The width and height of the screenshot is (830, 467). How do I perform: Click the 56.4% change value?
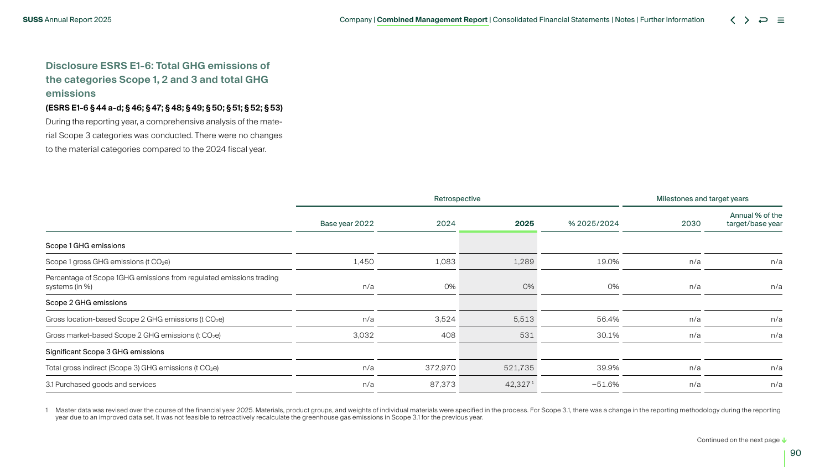608,319
